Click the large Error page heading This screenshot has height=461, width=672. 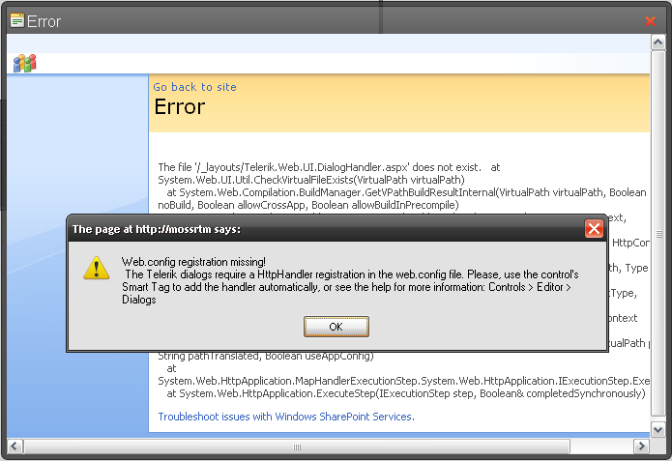coord(180,106)
